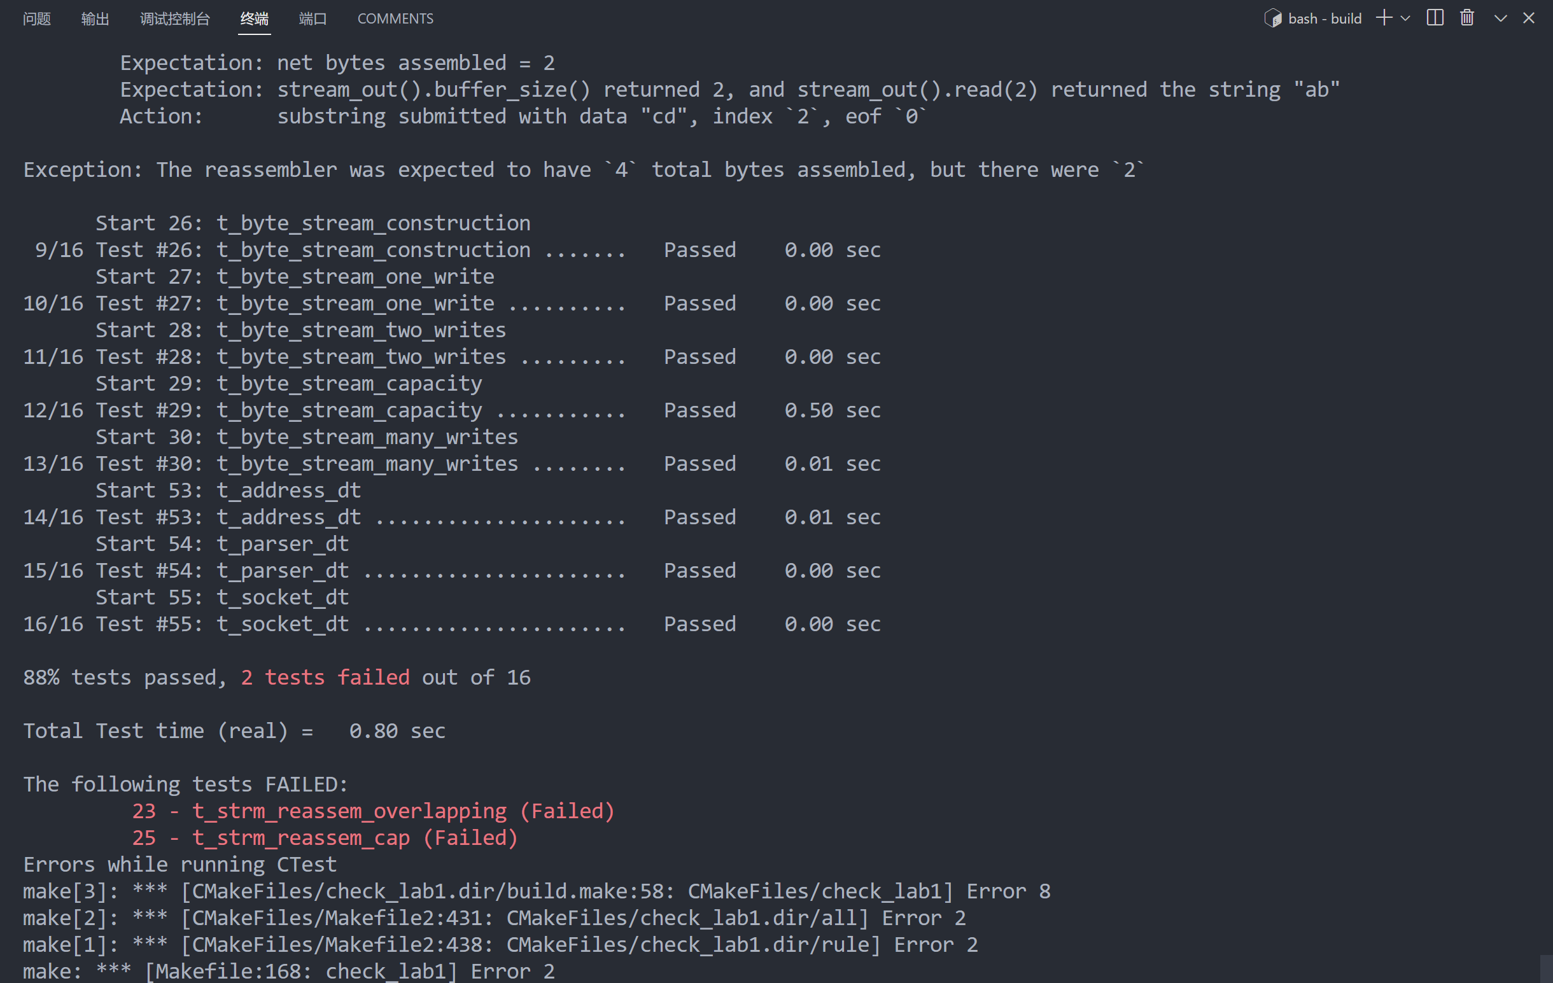Open the 输出 tab
Image resolution: width=1553 pixels, height=983 pixels.
tap(95, 18)
